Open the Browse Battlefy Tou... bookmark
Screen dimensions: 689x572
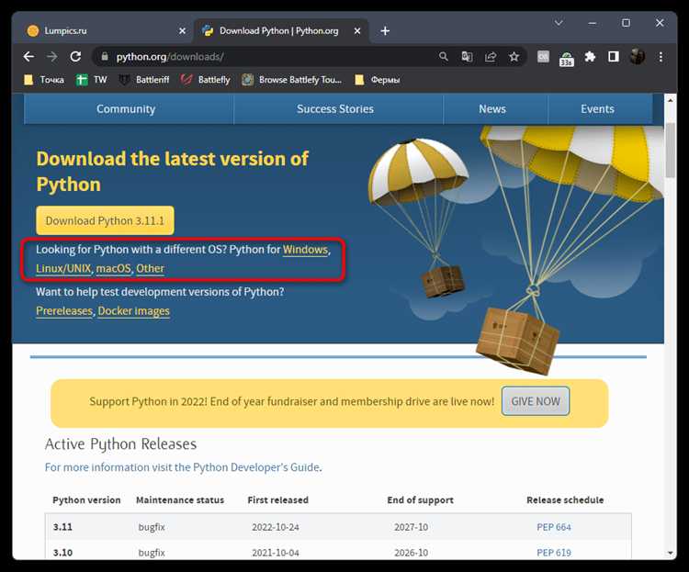pos(292,80)
